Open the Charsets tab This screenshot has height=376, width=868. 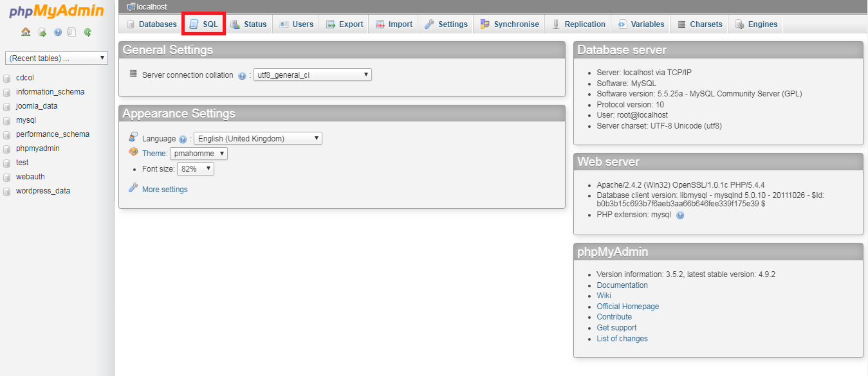coord(700,24)
